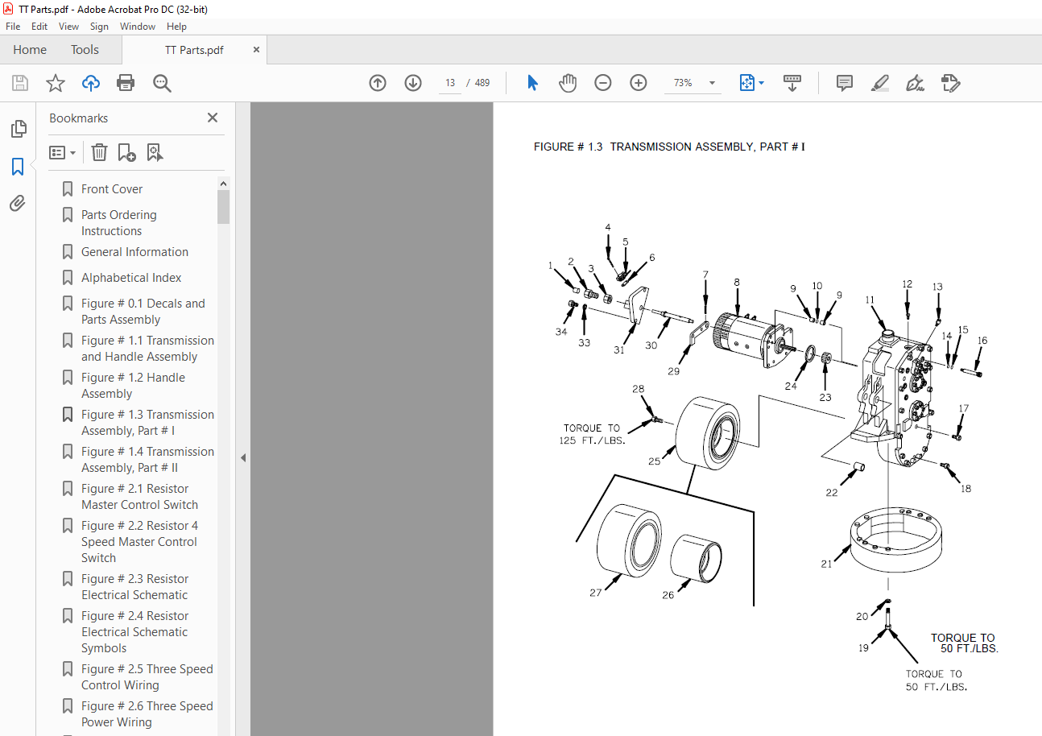
Task: Toggle the Bookmarks panel sidebar icon
Action: pos(18,167)
